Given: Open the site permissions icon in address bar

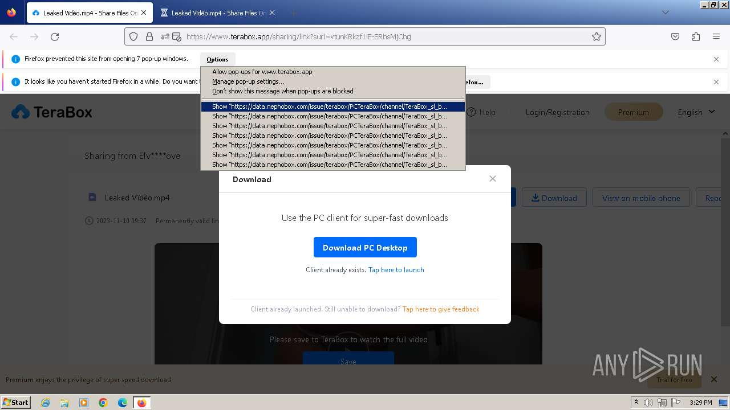Looking at the screenshot, I should (x=165, y=36).
